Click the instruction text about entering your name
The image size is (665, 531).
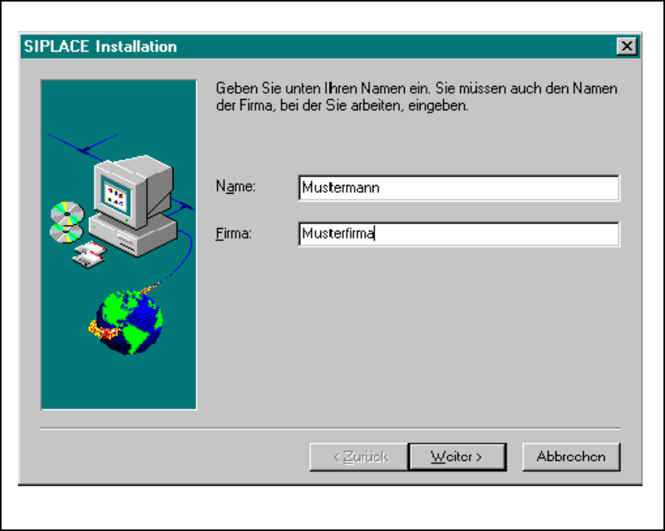coord(417,97)
